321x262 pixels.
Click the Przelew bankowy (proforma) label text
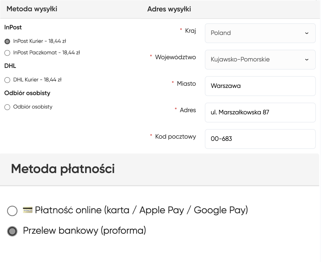click(84, 231)
